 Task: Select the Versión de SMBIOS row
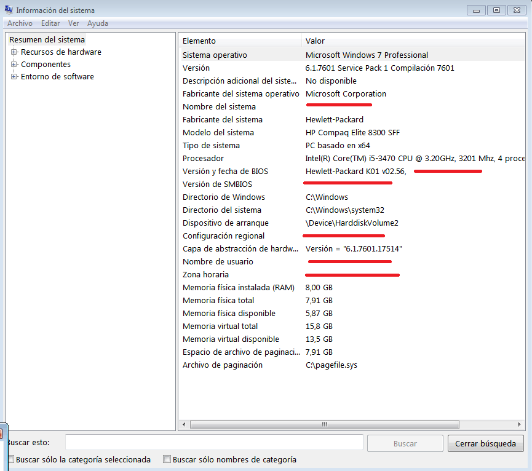[x=352, y=184]
